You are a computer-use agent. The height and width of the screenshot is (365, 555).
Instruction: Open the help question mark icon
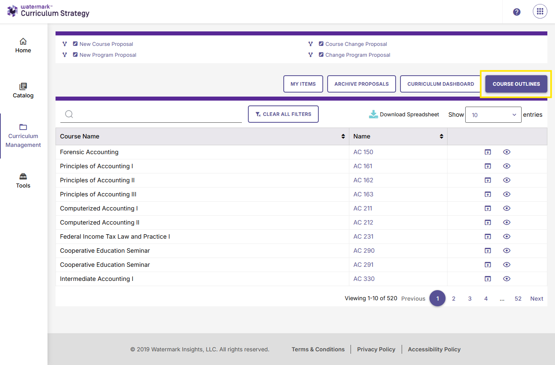tap(517, 12)
